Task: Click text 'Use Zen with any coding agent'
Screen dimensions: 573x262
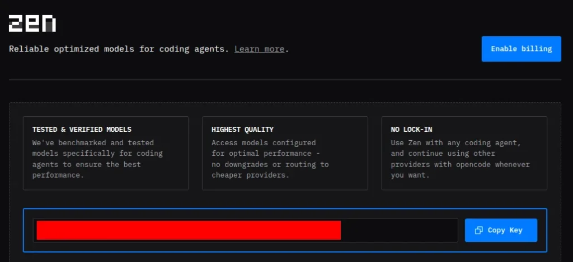Action: click(455, 142)
